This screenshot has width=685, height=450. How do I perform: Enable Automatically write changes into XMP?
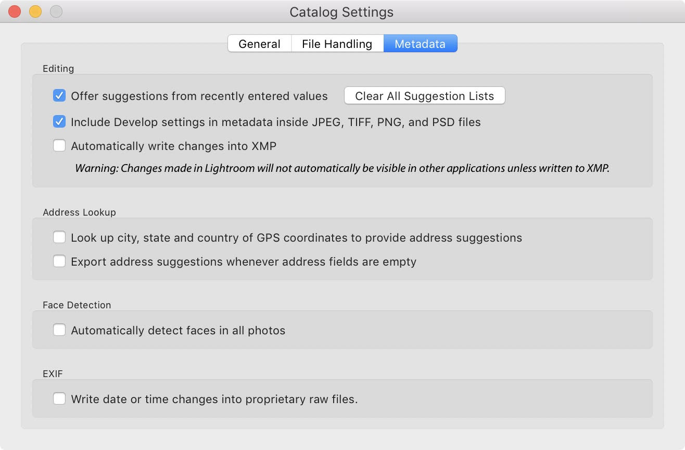pos(59,146)
